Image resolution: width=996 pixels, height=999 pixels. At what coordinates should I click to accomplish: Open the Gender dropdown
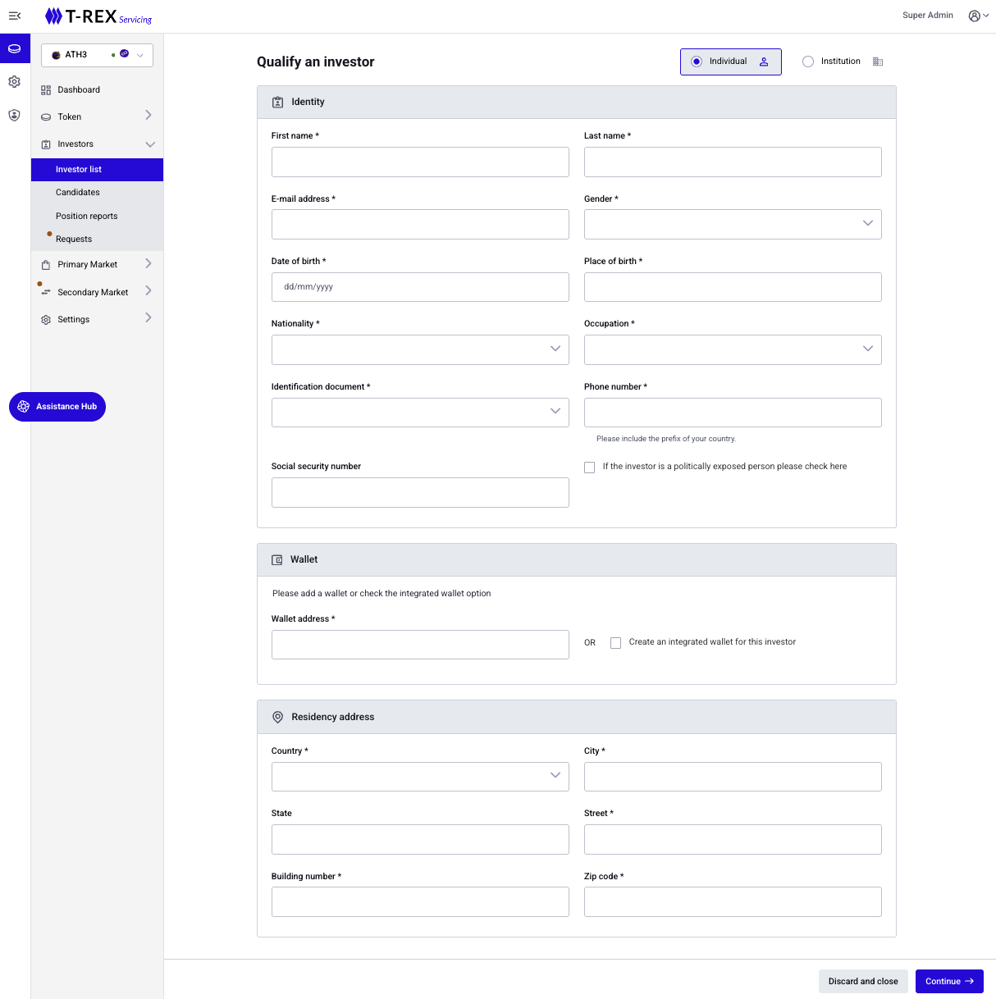pos(732,224)
